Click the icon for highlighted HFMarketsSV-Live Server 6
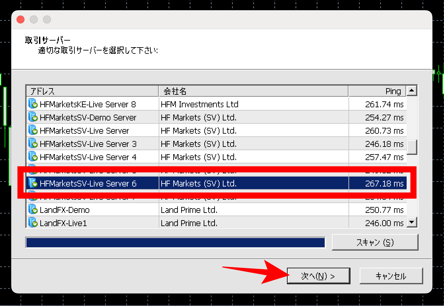Screen dimensions: 444x306 point(33,183)
